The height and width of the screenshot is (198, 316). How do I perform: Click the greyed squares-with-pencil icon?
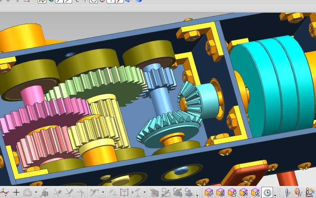(166, 192)
